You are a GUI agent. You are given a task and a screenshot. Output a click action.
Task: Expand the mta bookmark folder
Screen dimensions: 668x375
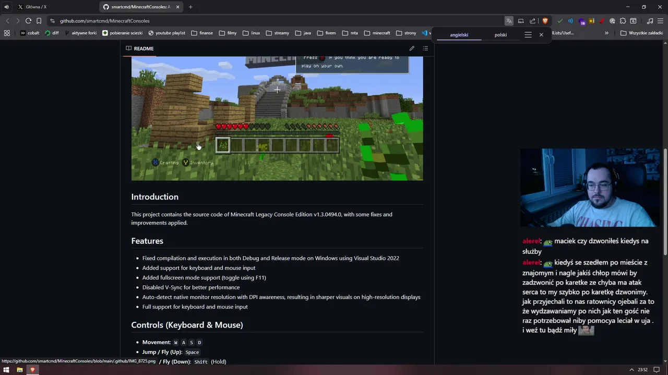click(350, 33)
